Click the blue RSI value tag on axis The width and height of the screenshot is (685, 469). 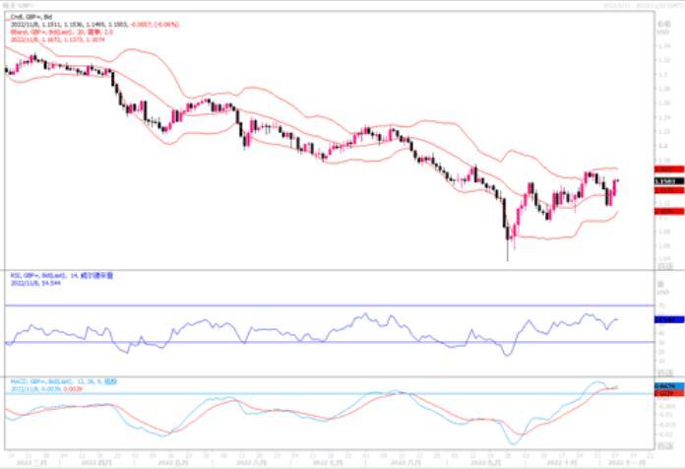tap(664, 320)
